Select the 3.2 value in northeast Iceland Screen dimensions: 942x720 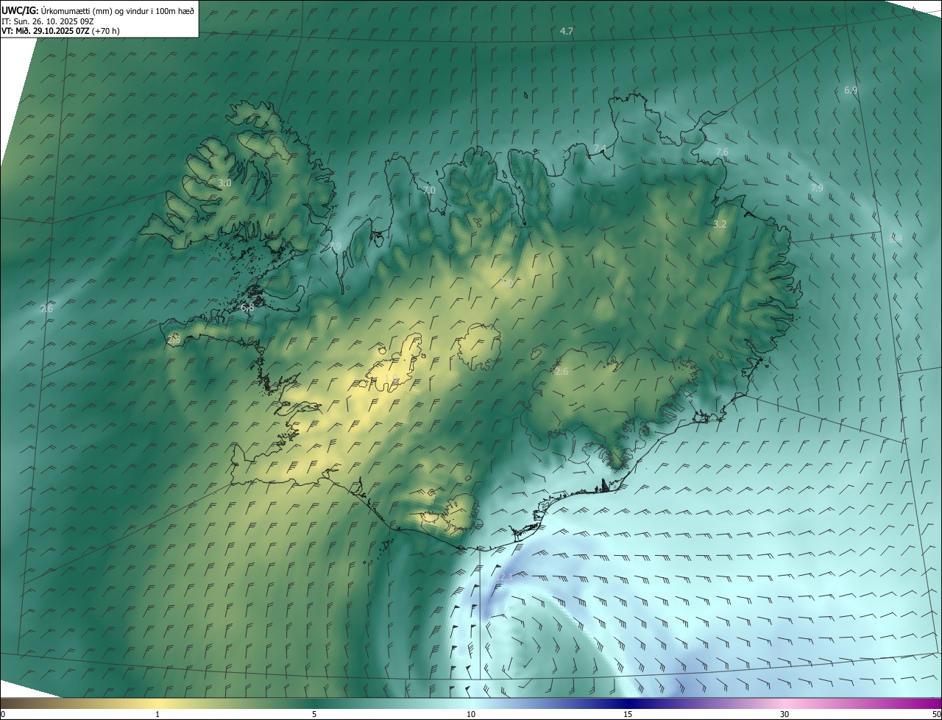tap(720, 224)
